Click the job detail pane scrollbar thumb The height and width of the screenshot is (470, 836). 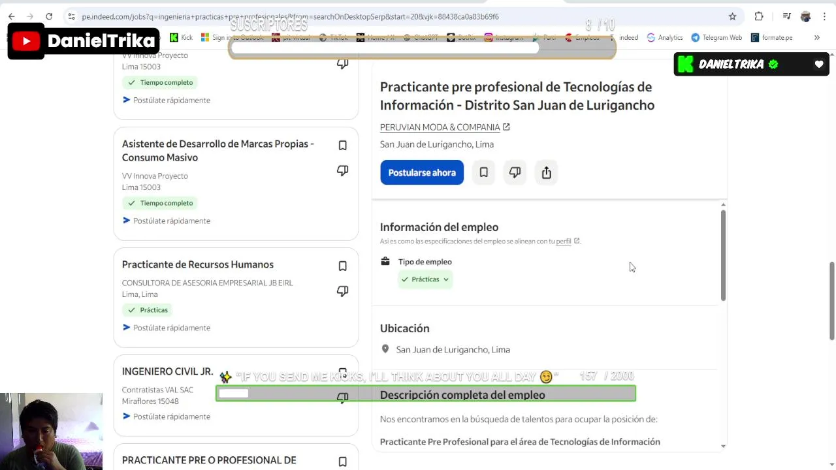(723, 255)
